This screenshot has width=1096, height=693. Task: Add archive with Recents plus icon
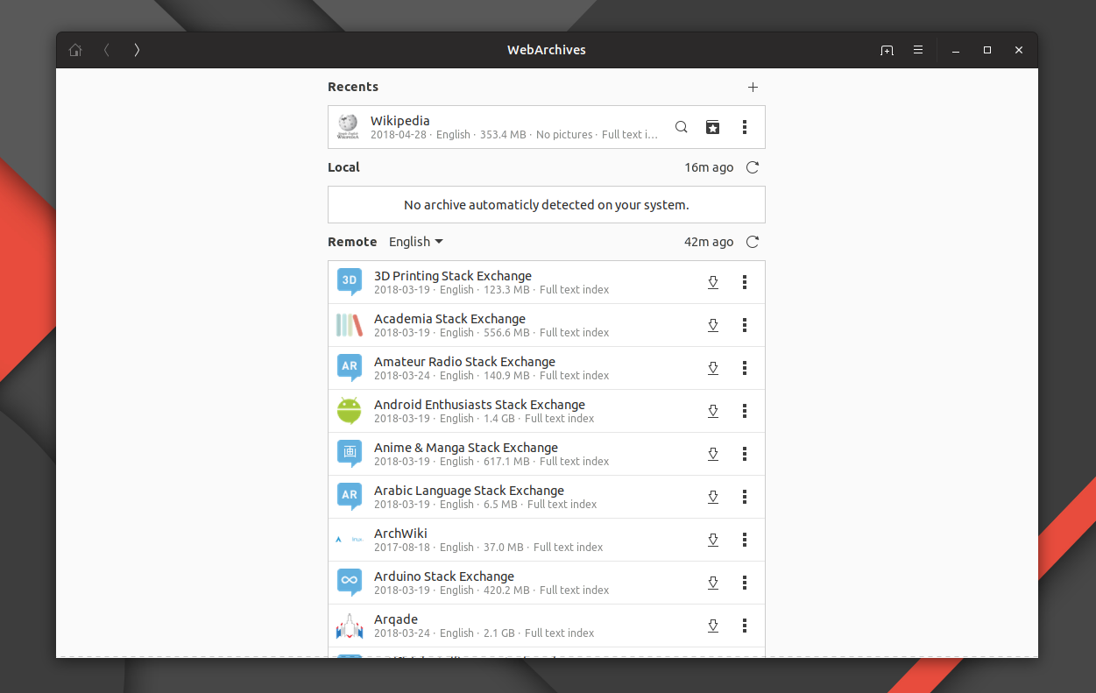(x=753, y=87)
